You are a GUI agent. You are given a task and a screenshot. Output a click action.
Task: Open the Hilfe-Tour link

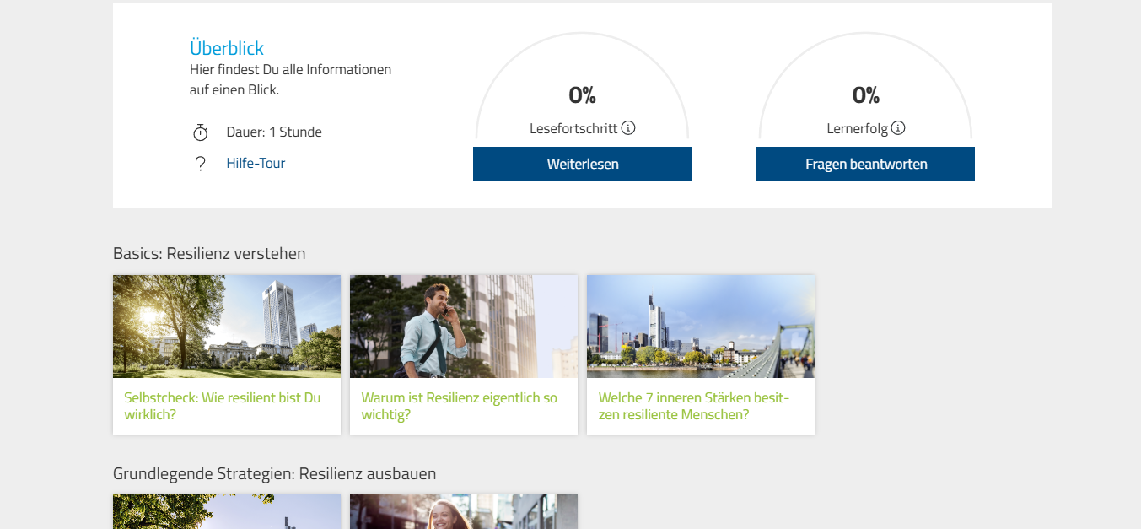256,163
